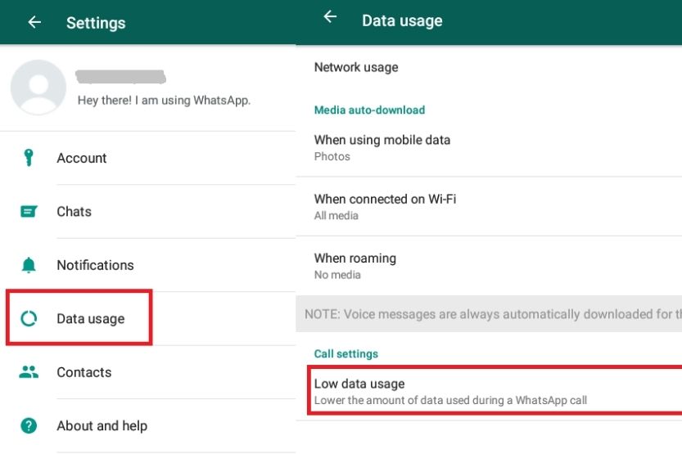The height and width of the screenshot is (454, 682).
Task: Tap the status 'Hey there! I am using WhatsApp.'
Action: click(x=164, y=101)
